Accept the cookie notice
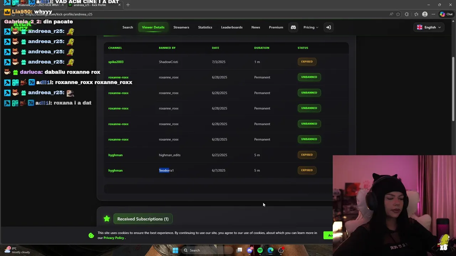 [x=328, y=235]
